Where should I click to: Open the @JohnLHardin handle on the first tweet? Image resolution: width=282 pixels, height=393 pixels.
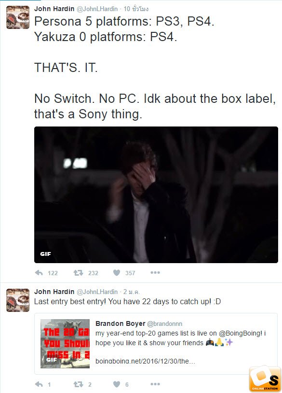pyautogui.click(x=97, y=9)
